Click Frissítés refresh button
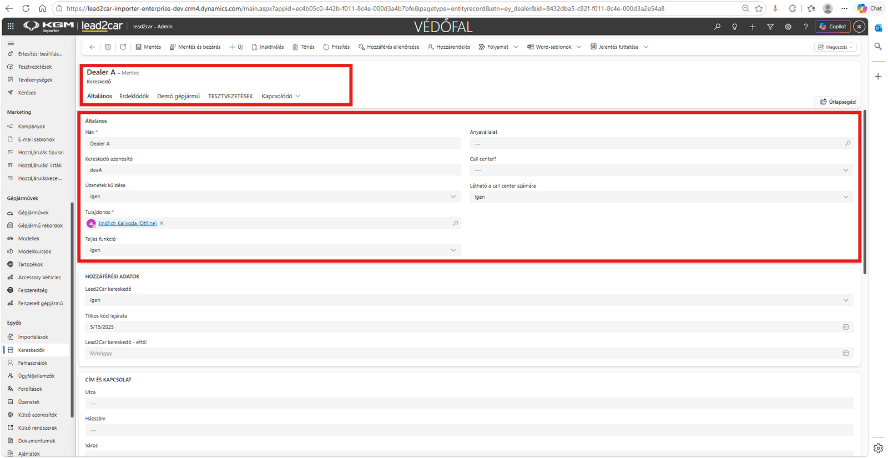This screenshot has width=888, height=458. [x=336, y=47]
